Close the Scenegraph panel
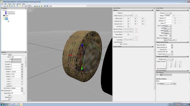 click(26, 8)
